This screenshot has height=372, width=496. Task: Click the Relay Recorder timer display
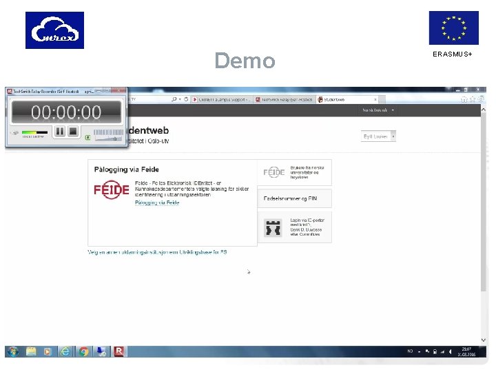click(66, 112)
